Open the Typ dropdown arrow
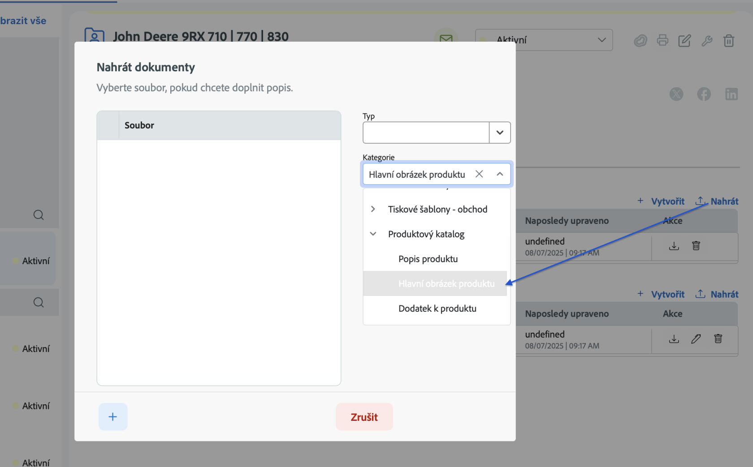753x467 pixels. (x=500, y=133)
